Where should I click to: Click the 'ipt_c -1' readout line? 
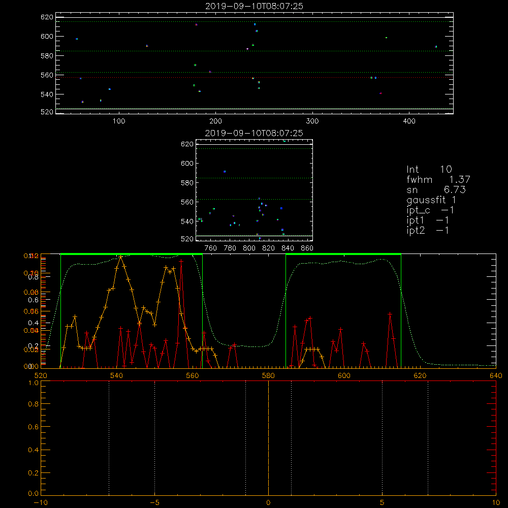(x=430, y=210)
